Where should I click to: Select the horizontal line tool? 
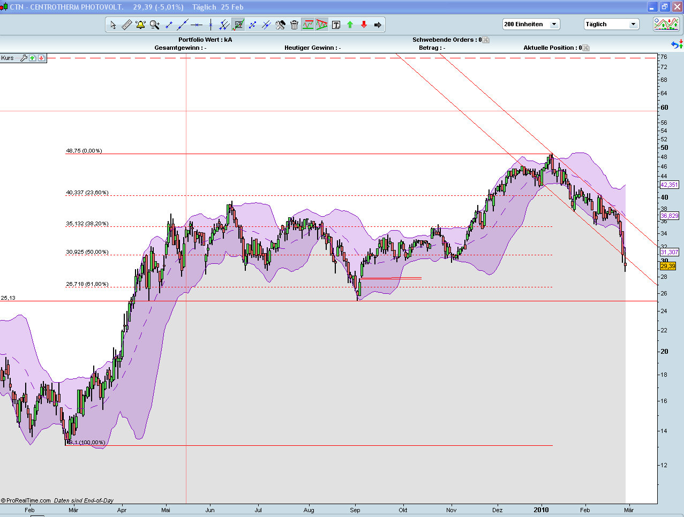(197, 25)
